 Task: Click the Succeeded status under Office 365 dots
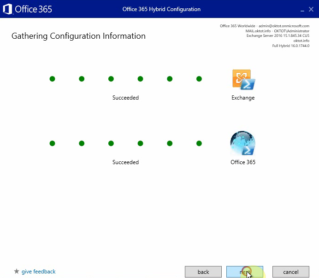(125, 162)
